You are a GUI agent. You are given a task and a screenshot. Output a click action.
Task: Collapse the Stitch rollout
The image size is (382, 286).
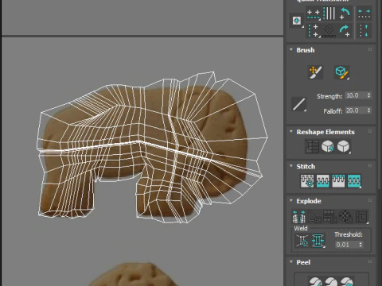(291, 166)
